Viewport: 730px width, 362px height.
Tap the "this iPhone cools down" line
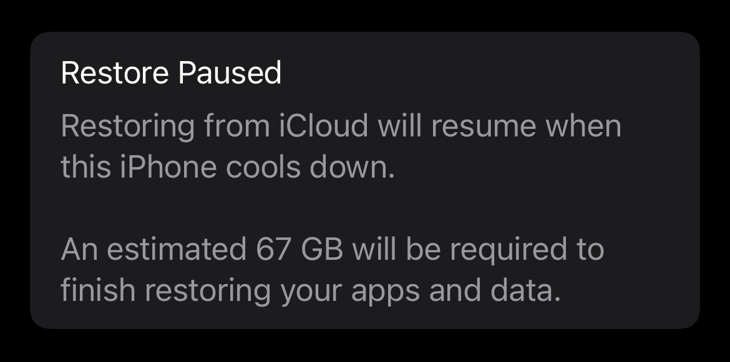(x=228, y=168)
